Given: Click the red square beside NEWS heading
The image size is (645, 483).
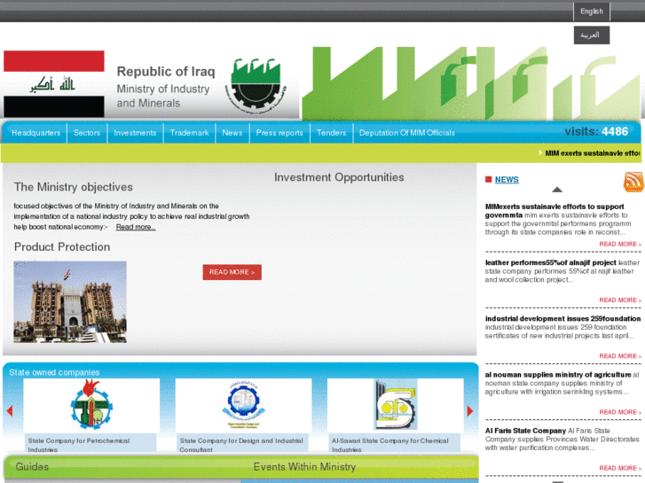Looking at the screenshot, I should [488, 179].
